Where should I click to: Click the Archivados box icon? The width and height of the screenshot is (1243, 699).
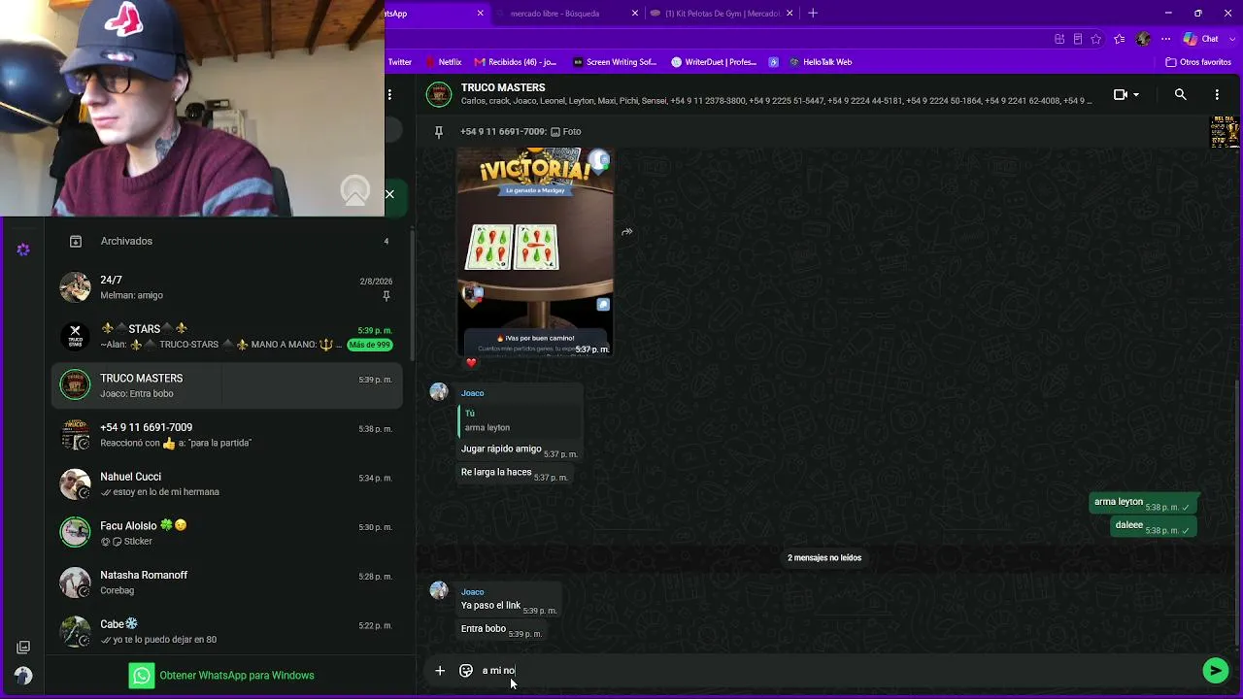(75, 241)
